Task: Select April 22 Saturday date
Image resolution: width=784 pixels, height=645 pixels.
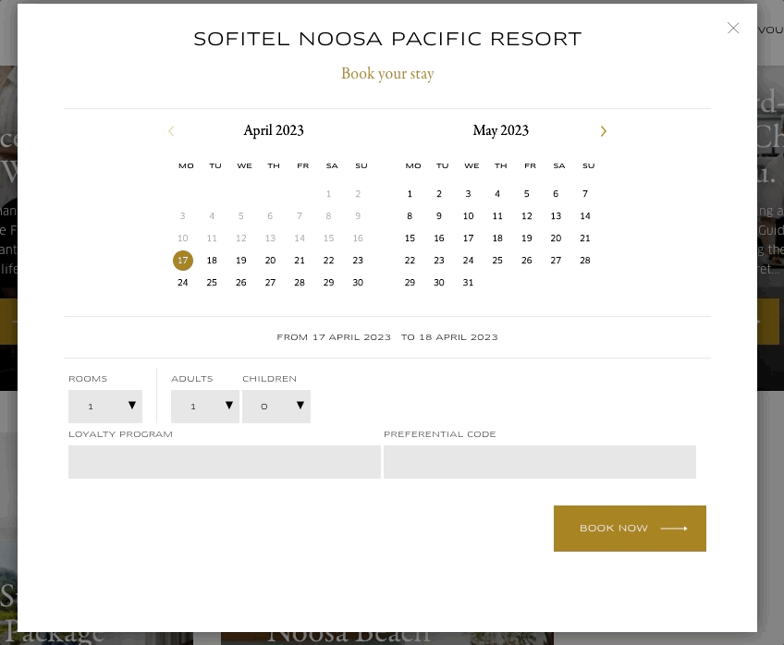Action: coord(328,261)
